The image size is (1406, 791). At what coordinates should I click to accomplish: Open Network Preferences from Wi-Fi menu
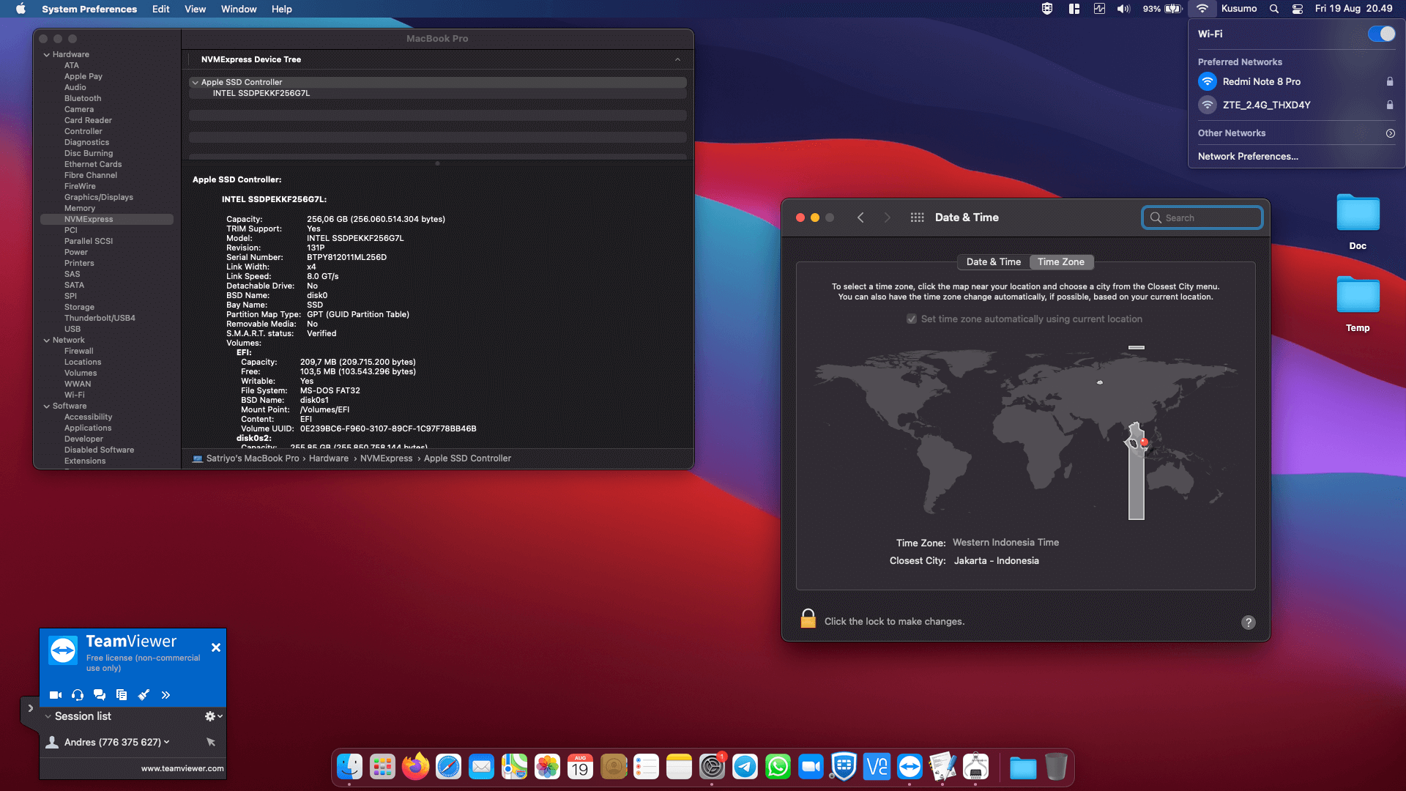click(1248, 156)
